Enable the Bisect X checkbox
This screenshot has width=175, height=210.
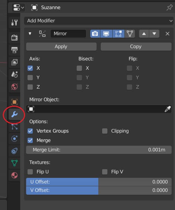pos(79,68)
